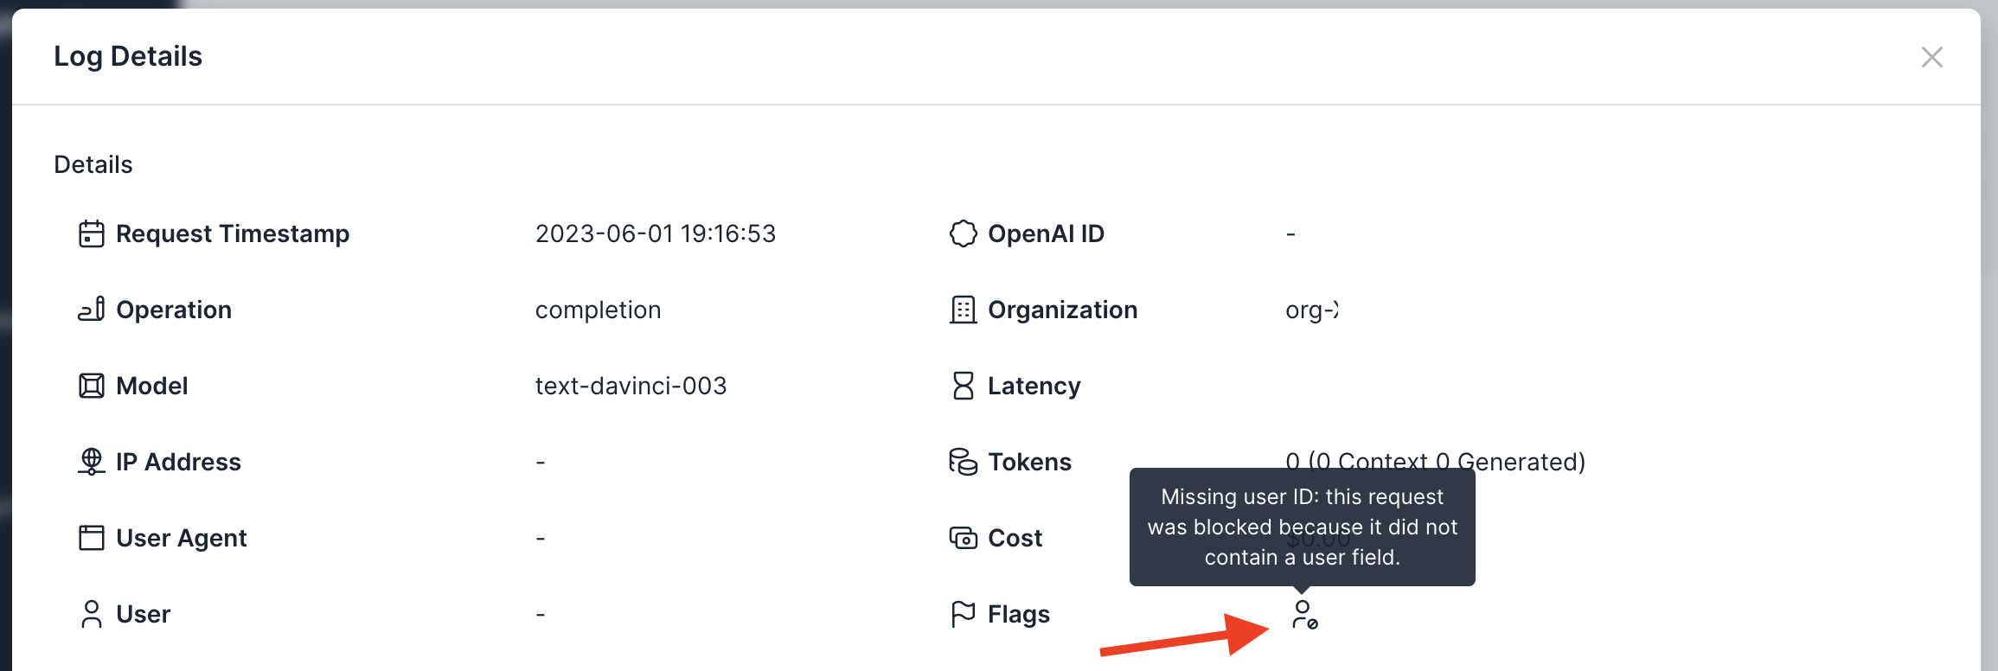The image size is (1998, 671).
Task: Click the organization value starting with org-
Action: point(1312,310)
